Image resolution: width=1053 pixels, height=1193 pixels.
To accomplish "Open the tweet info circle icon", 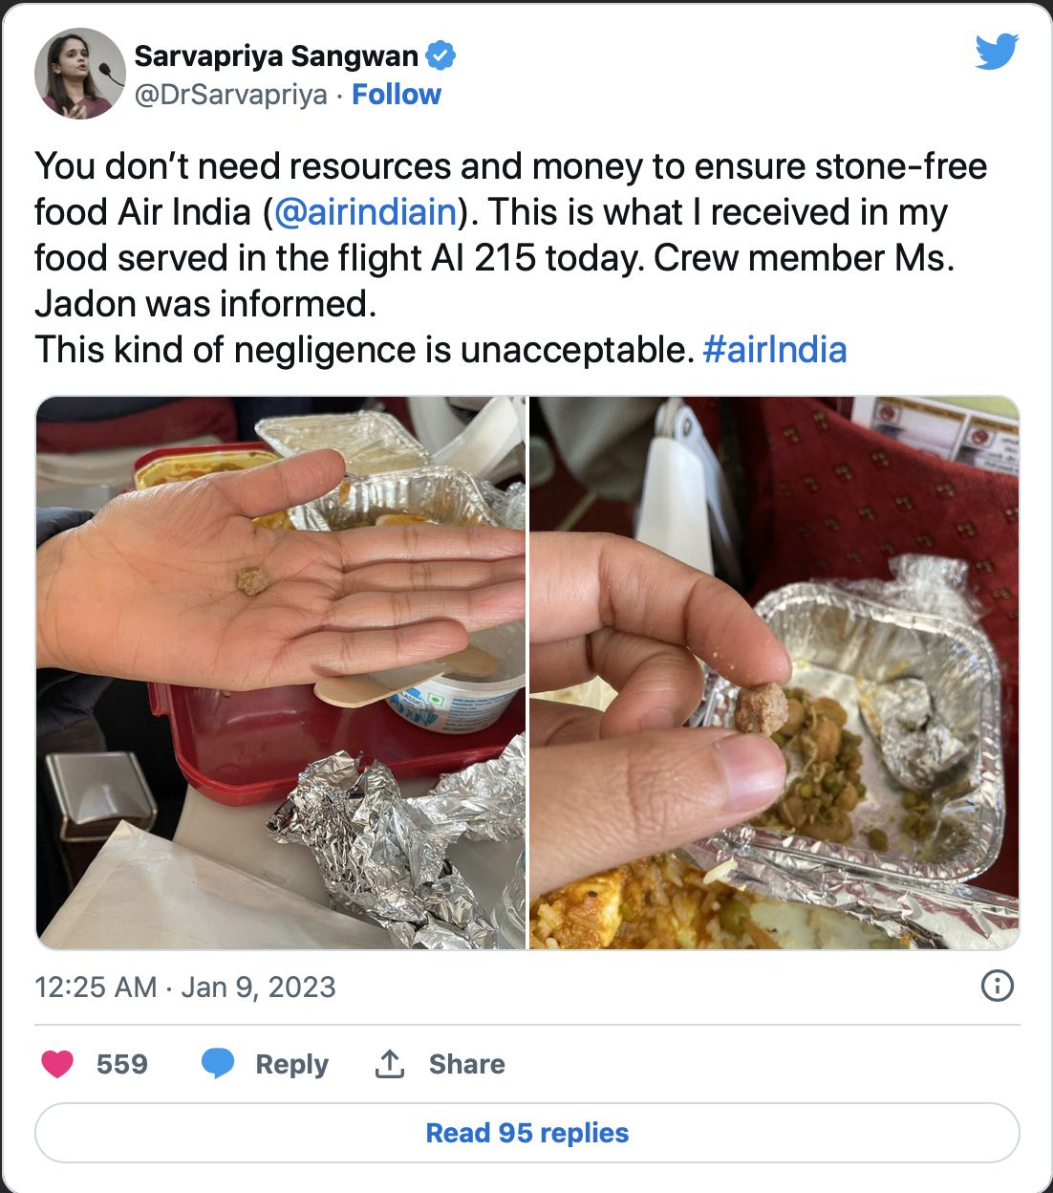I will [x=998, y=986].
